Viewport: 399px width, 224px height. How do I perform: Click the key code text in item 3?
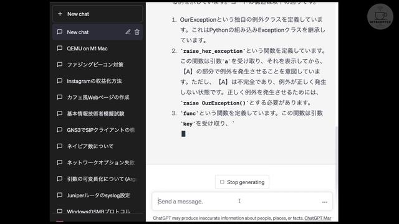[x=188, y=124]
